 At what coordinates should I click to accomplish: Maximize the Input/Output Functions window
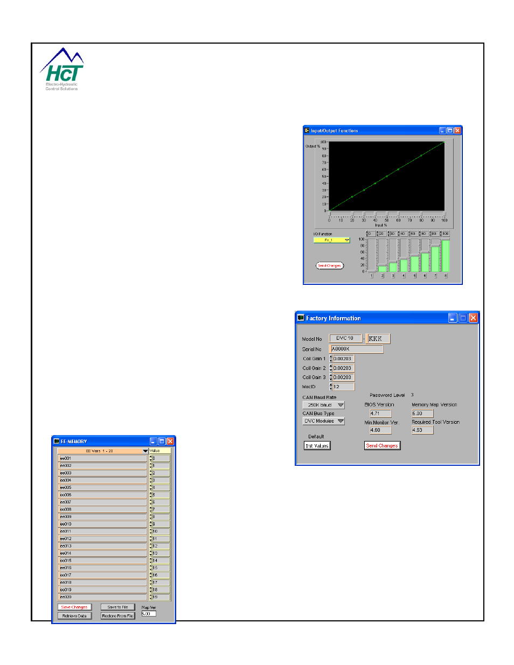pyautogui.click(x=450, y=130)
